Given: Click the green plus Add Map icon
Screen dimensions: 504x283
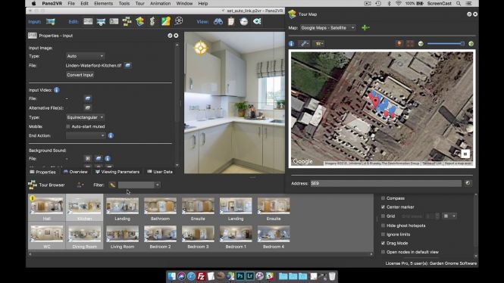Looking at the screenshot, I should tap(365, 28).
